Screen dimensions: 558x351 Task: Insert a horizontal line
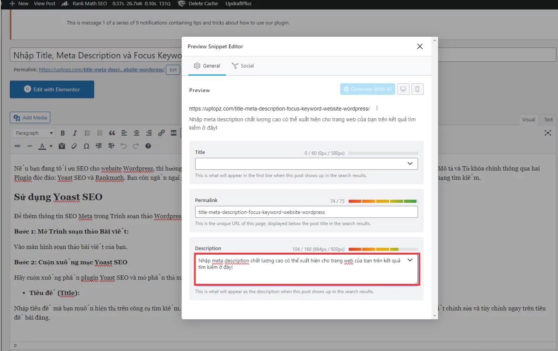click(30, 146)
